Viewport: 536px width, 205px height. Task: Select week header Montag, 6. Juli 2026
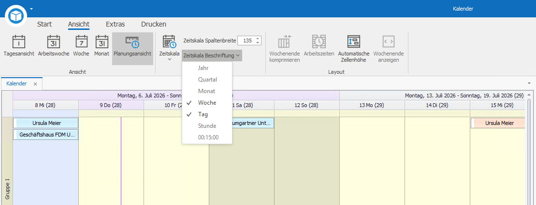tap(176, 95)
